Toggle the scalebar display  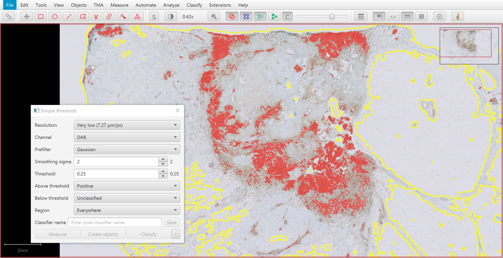[407, 16]
